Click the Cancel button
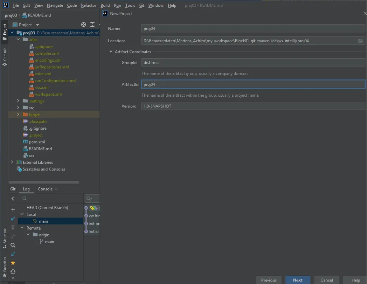This screenshot has height=284, width=367. (326, 280)
